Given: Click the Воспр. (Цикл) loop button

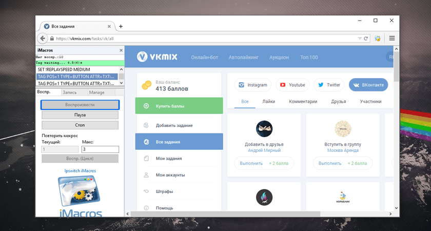Looking at the screenshot, I should click(x=80, y=159).
